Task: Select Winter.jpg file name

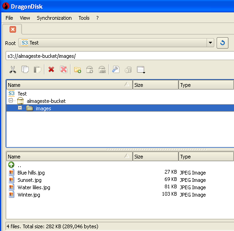Action: [29, 195]
